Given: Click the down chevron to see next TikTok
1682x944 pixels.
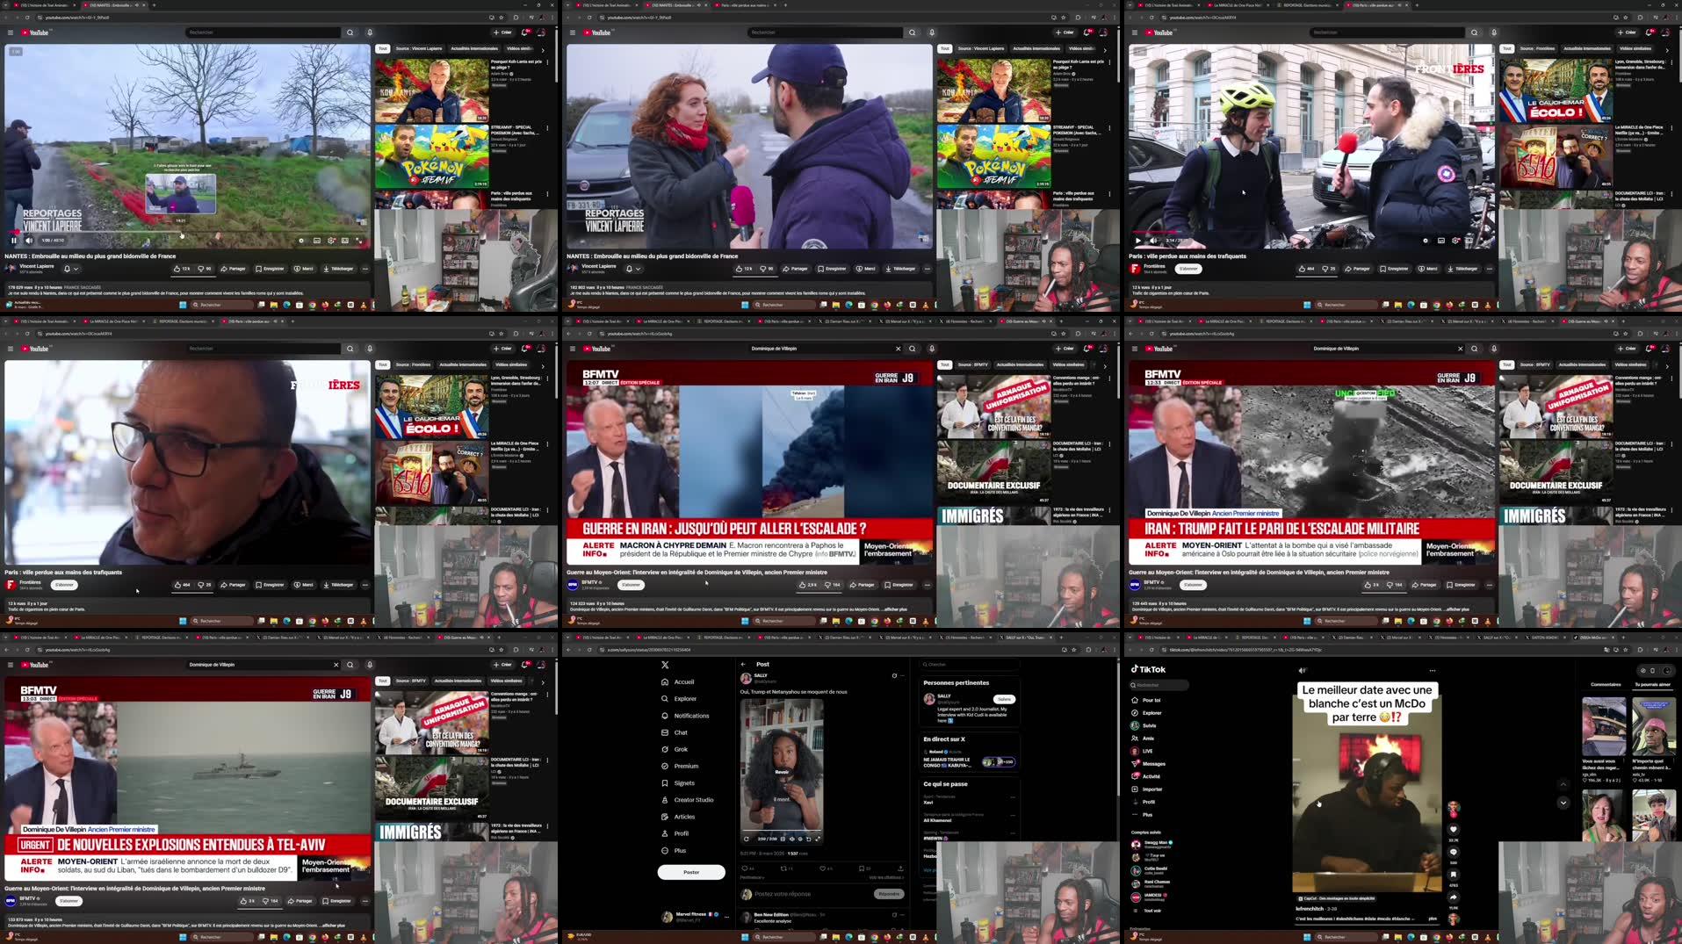Looking at the screenshot, I should coord(1563,803).
